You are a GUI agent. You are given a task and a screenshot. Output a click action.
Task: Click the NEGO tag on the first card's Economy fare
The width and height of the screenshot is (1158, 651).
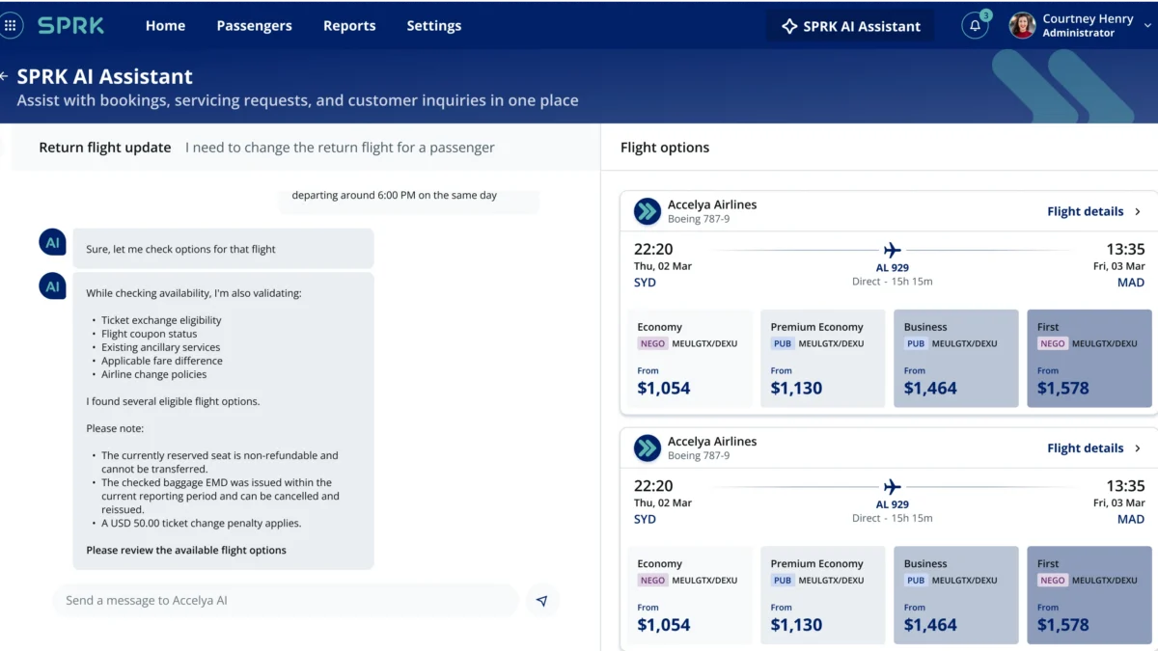point(652,343)
